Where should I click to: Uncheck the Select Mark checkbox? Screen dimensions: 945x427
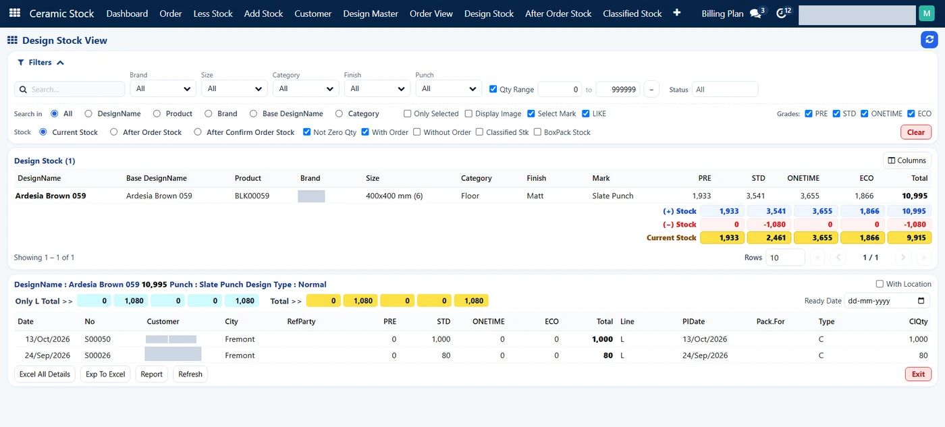531,113
